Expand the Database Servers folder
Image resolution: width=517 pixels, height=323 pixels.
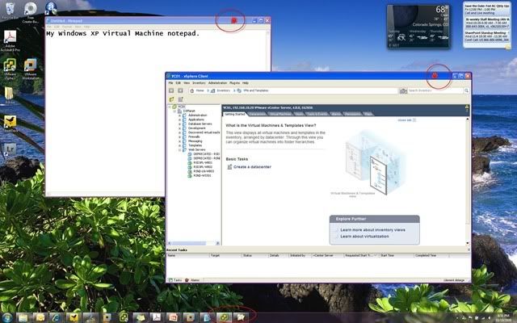[179, 124]
